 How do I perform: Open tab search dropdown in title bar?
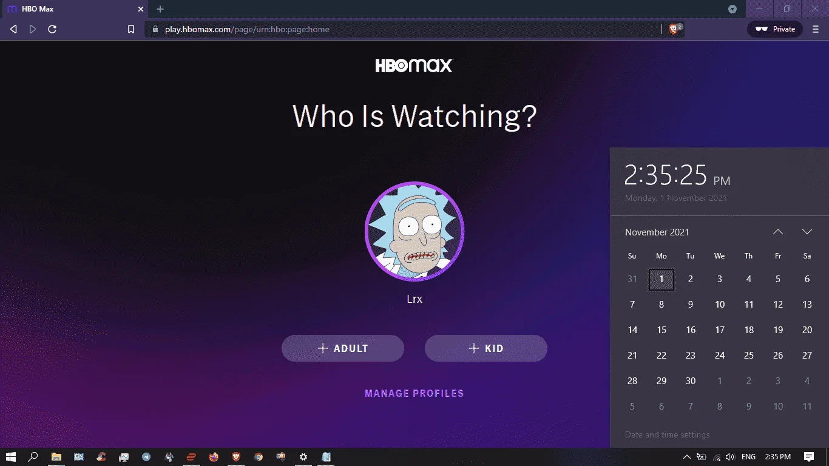click(x=733, y=9)
